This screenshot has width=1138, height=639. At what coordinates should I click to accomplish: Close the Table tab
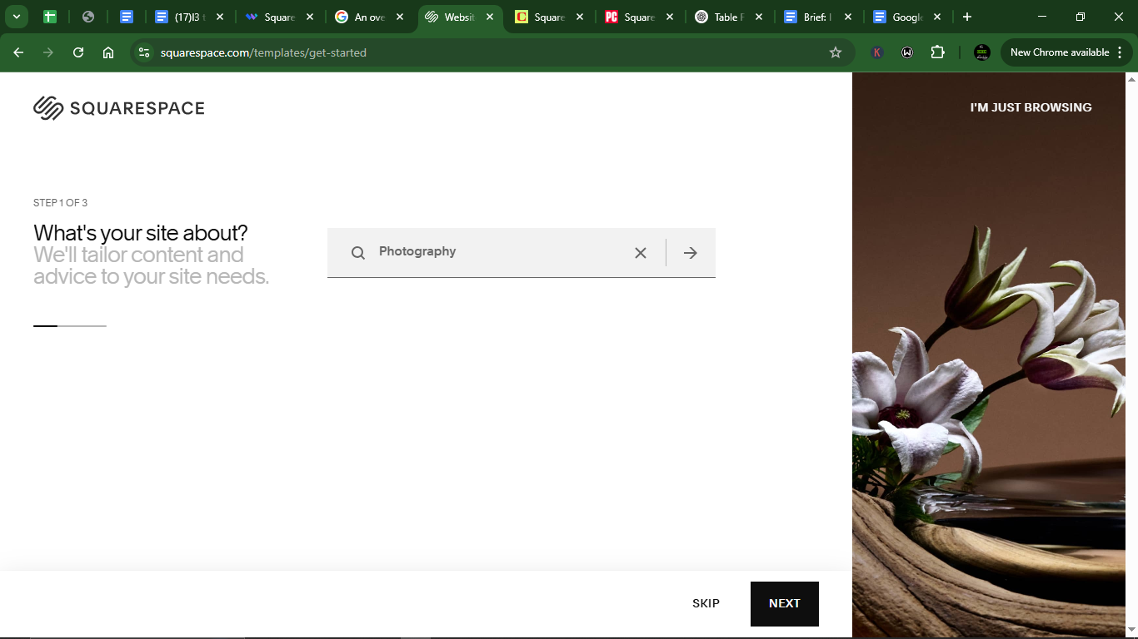pos(760,17)
